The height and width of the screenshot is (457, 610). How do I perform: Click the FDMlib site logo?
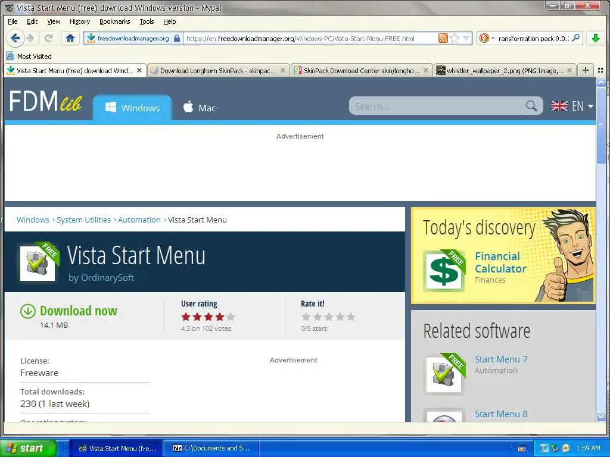click(46, 101)
